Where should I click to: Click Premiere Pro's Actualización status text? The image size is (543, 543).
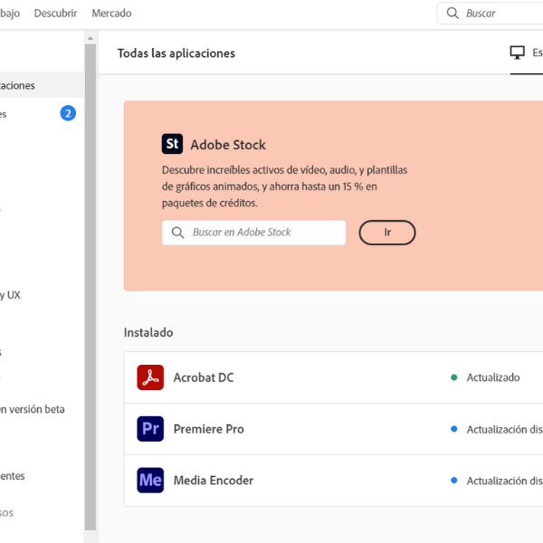[505, 429]
